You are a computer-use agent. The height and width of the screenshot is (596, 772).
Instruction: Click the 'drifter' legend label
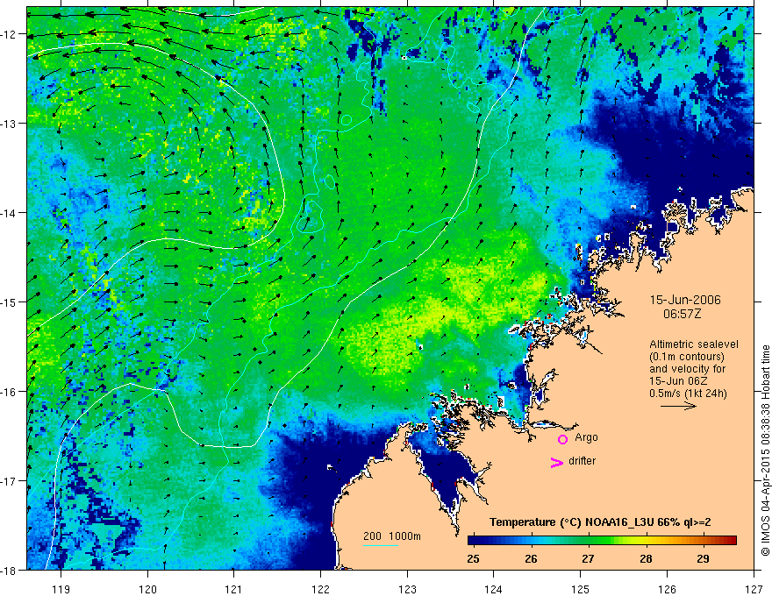point(582,461)
